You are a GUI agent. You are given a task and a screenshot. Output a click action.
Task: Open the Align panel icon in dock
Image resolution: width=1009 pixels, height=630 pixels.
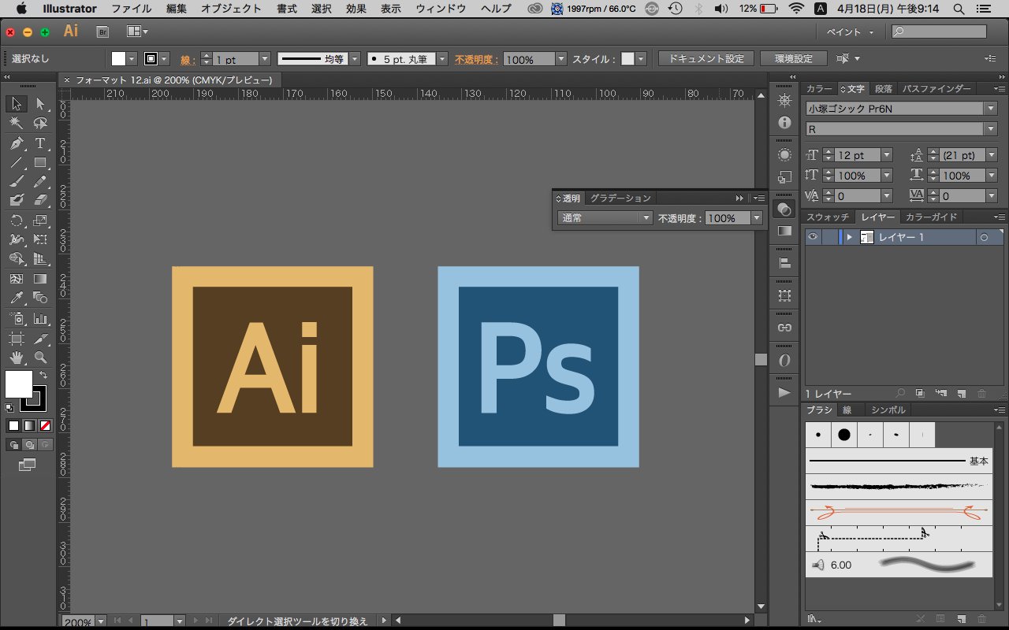784,263
